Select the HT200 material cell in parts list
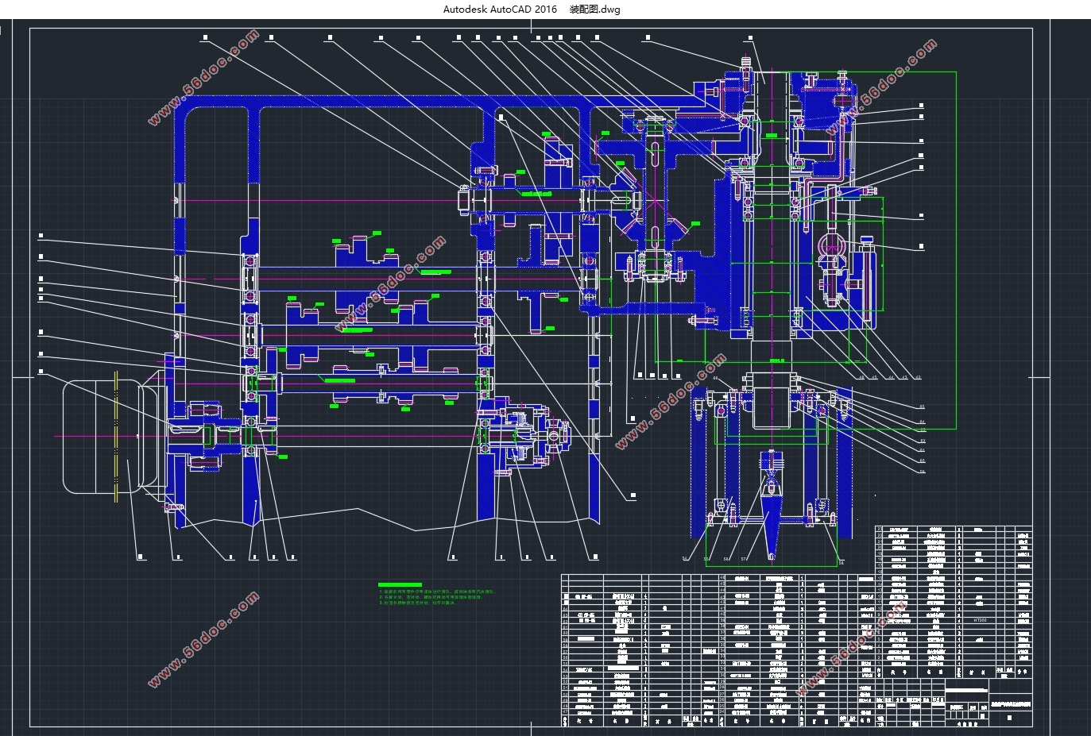The image size is (1091, 736). (x=979, y=618)
